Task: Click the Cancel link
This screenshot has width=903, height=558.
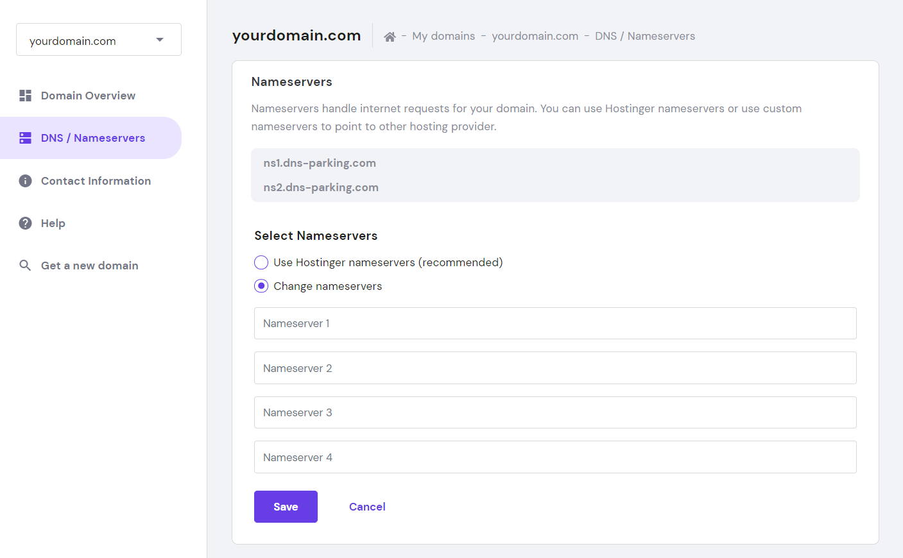Action: [367, 506]
